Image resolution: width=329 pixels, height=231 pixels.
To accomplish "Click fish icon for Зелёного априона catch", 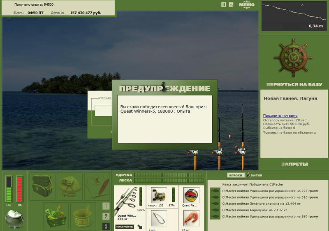I will 215,204.
